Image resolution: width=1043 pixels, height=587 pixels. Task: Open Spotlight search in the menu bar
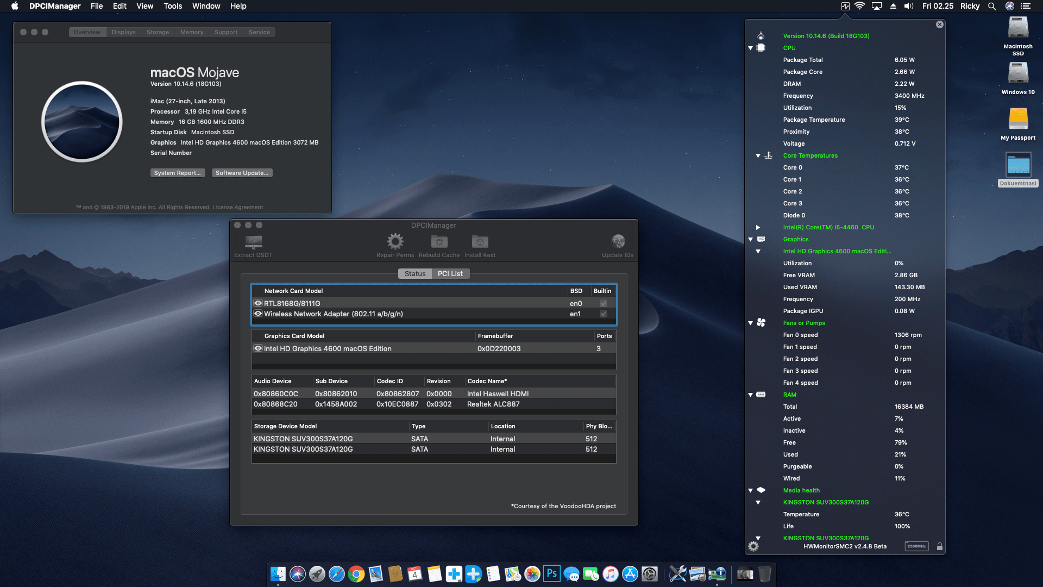click(x=992, y=6)
